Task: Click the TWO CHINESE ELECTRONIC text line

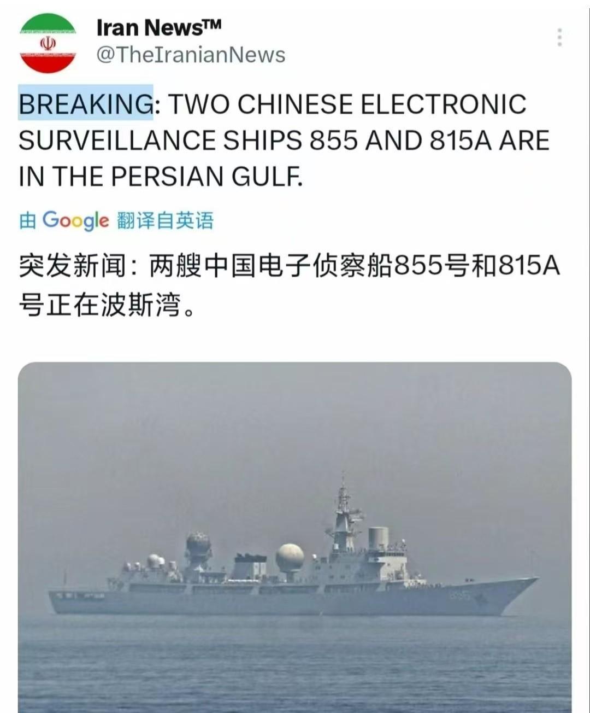Action: [347, 104]
